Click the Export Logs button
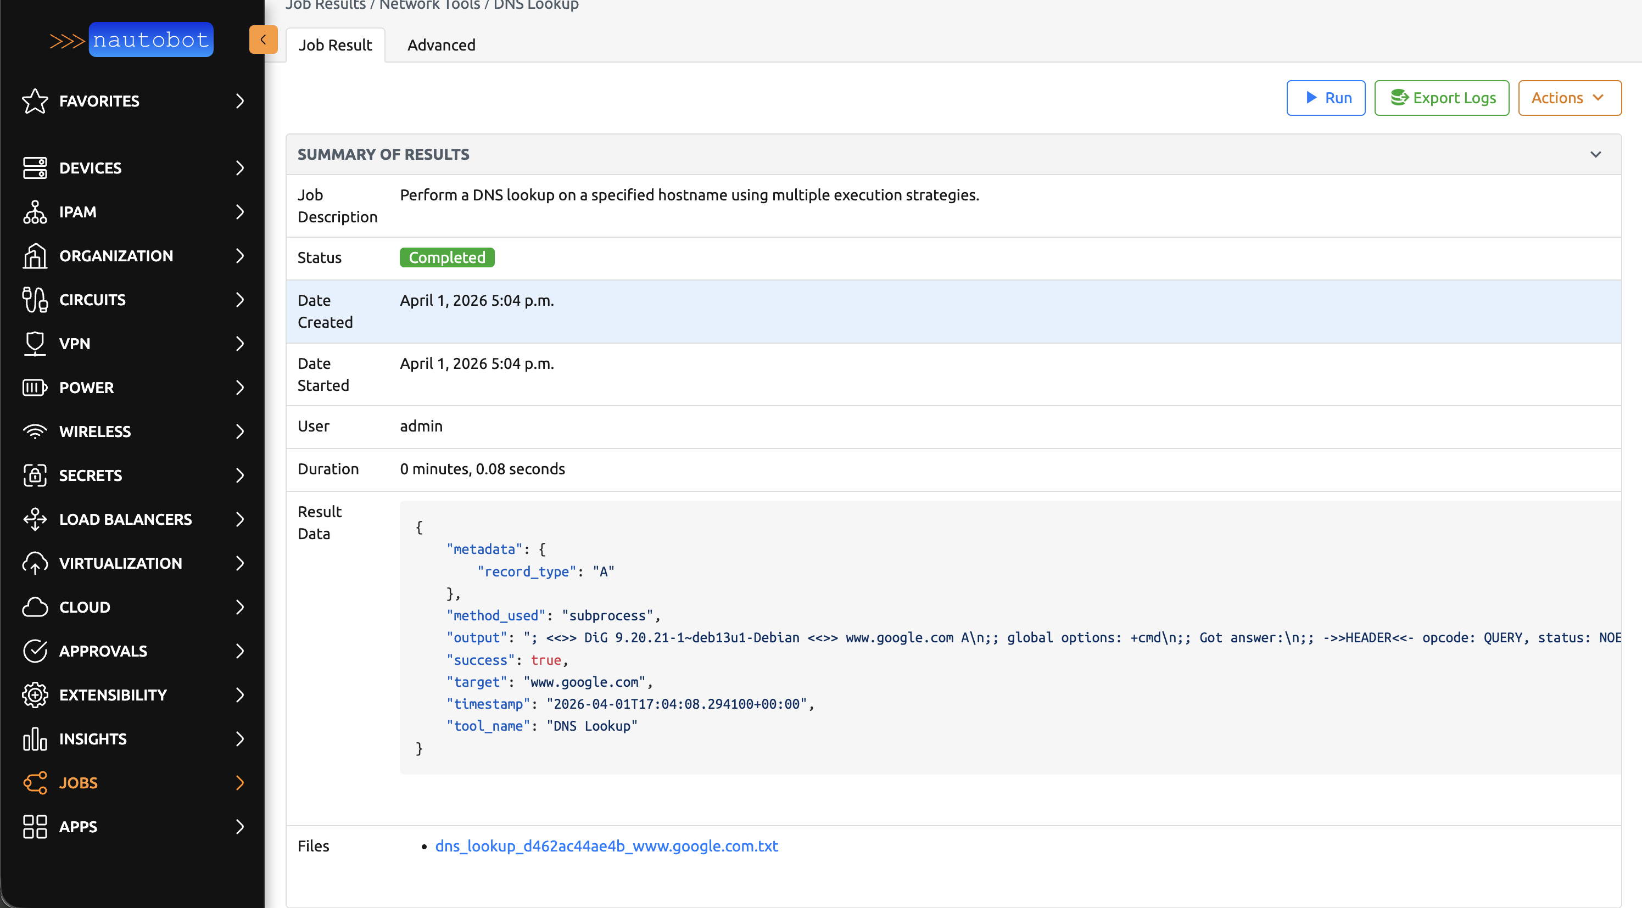 [1441, 98]
